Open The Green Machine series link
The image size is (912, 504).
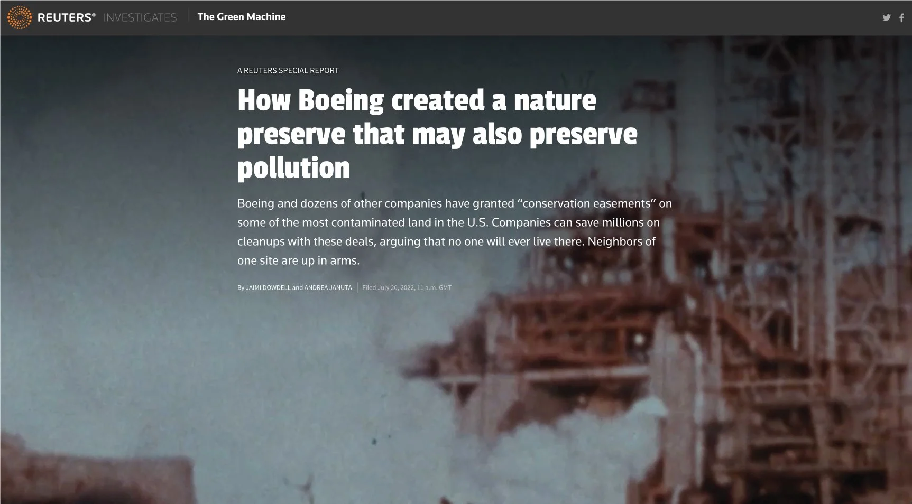click(242, 17)
